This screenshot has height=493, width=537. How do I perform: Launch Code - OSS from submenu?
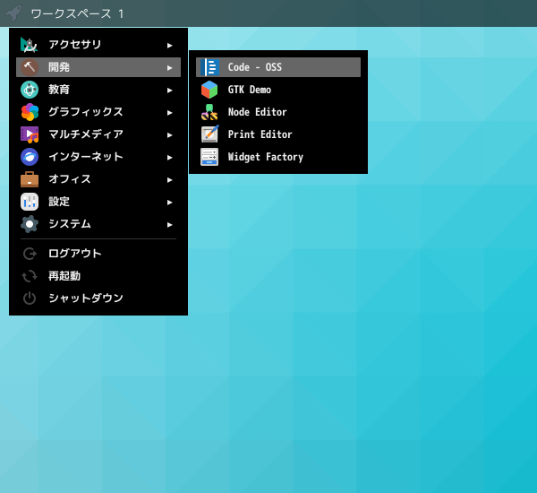tap(255, 67)
